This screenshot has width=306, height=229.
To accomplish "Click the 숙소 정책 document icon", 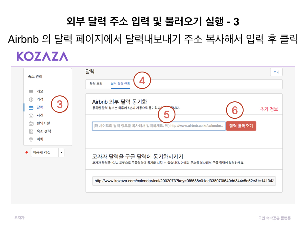I will tap(31, 131).
